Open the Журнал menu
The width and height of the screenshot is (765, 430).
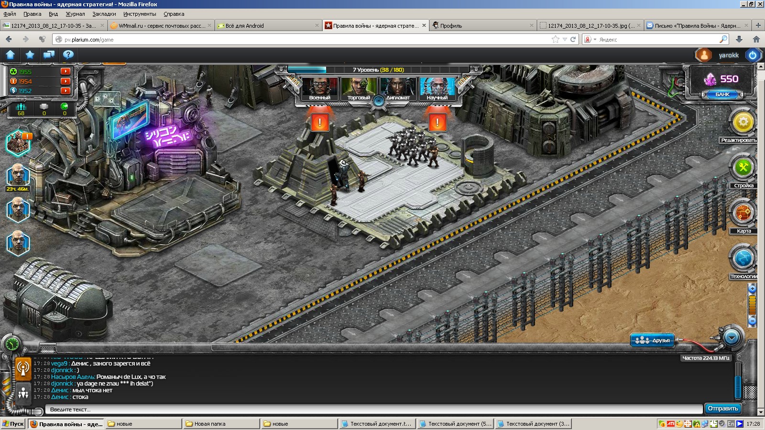[75, 14]
